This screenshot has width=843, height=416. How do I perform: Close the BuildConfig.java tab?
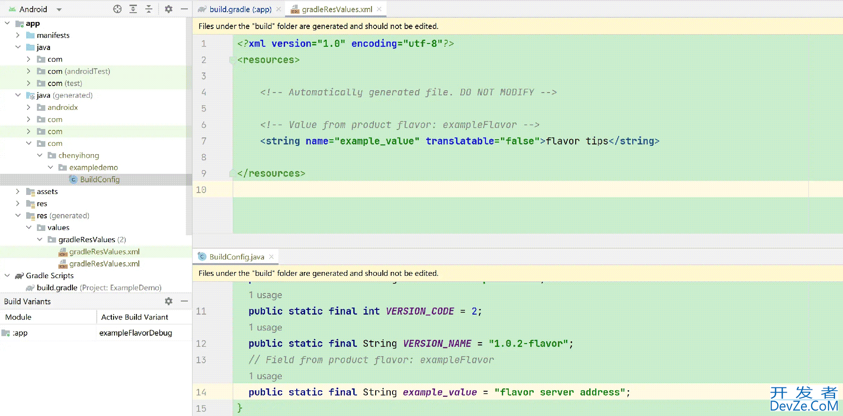tap(271, 257)
